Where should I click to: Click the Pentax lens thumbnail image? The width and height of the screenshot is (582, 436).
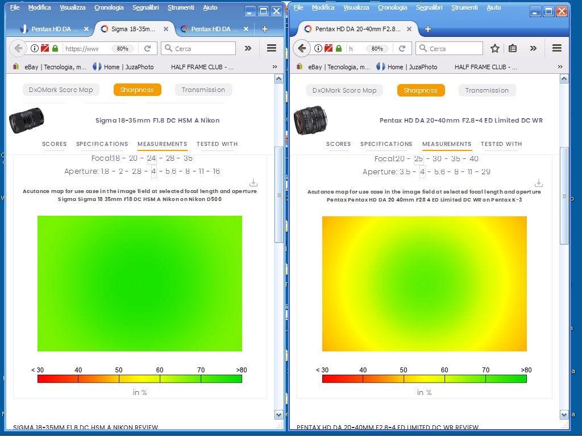click(310, 120)
